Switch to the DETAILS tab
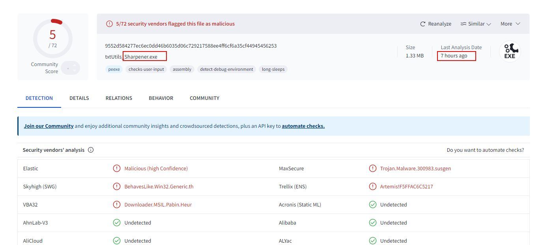 (79, 98)
